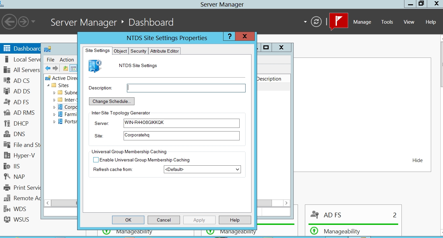Click the dialog's question mark help icon
Viewport: 443px width, 238px height.
229,36
